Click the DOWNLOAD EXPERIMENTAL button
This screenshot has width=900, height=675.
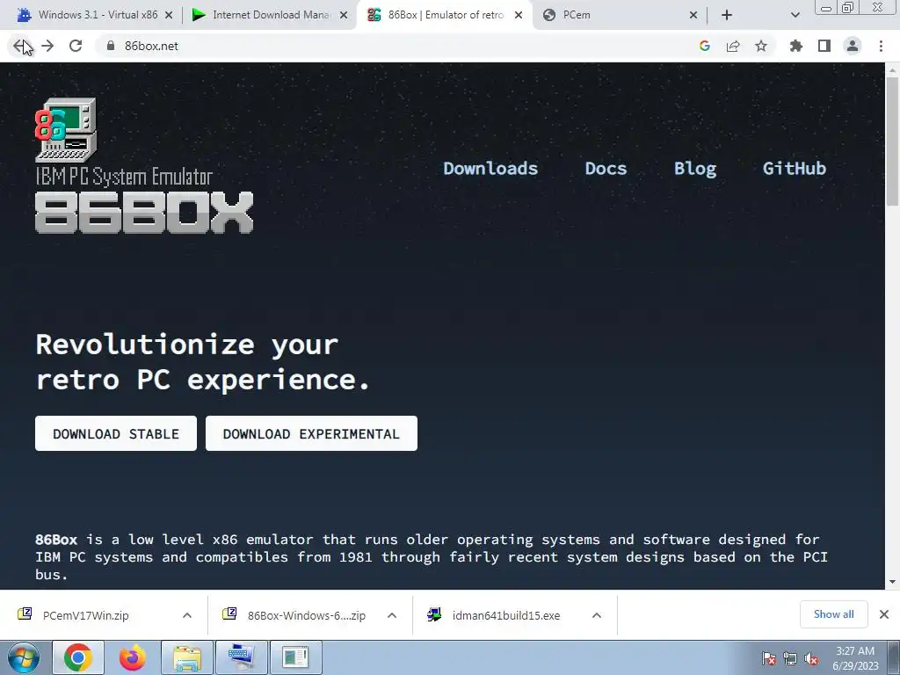click(311, 433)
